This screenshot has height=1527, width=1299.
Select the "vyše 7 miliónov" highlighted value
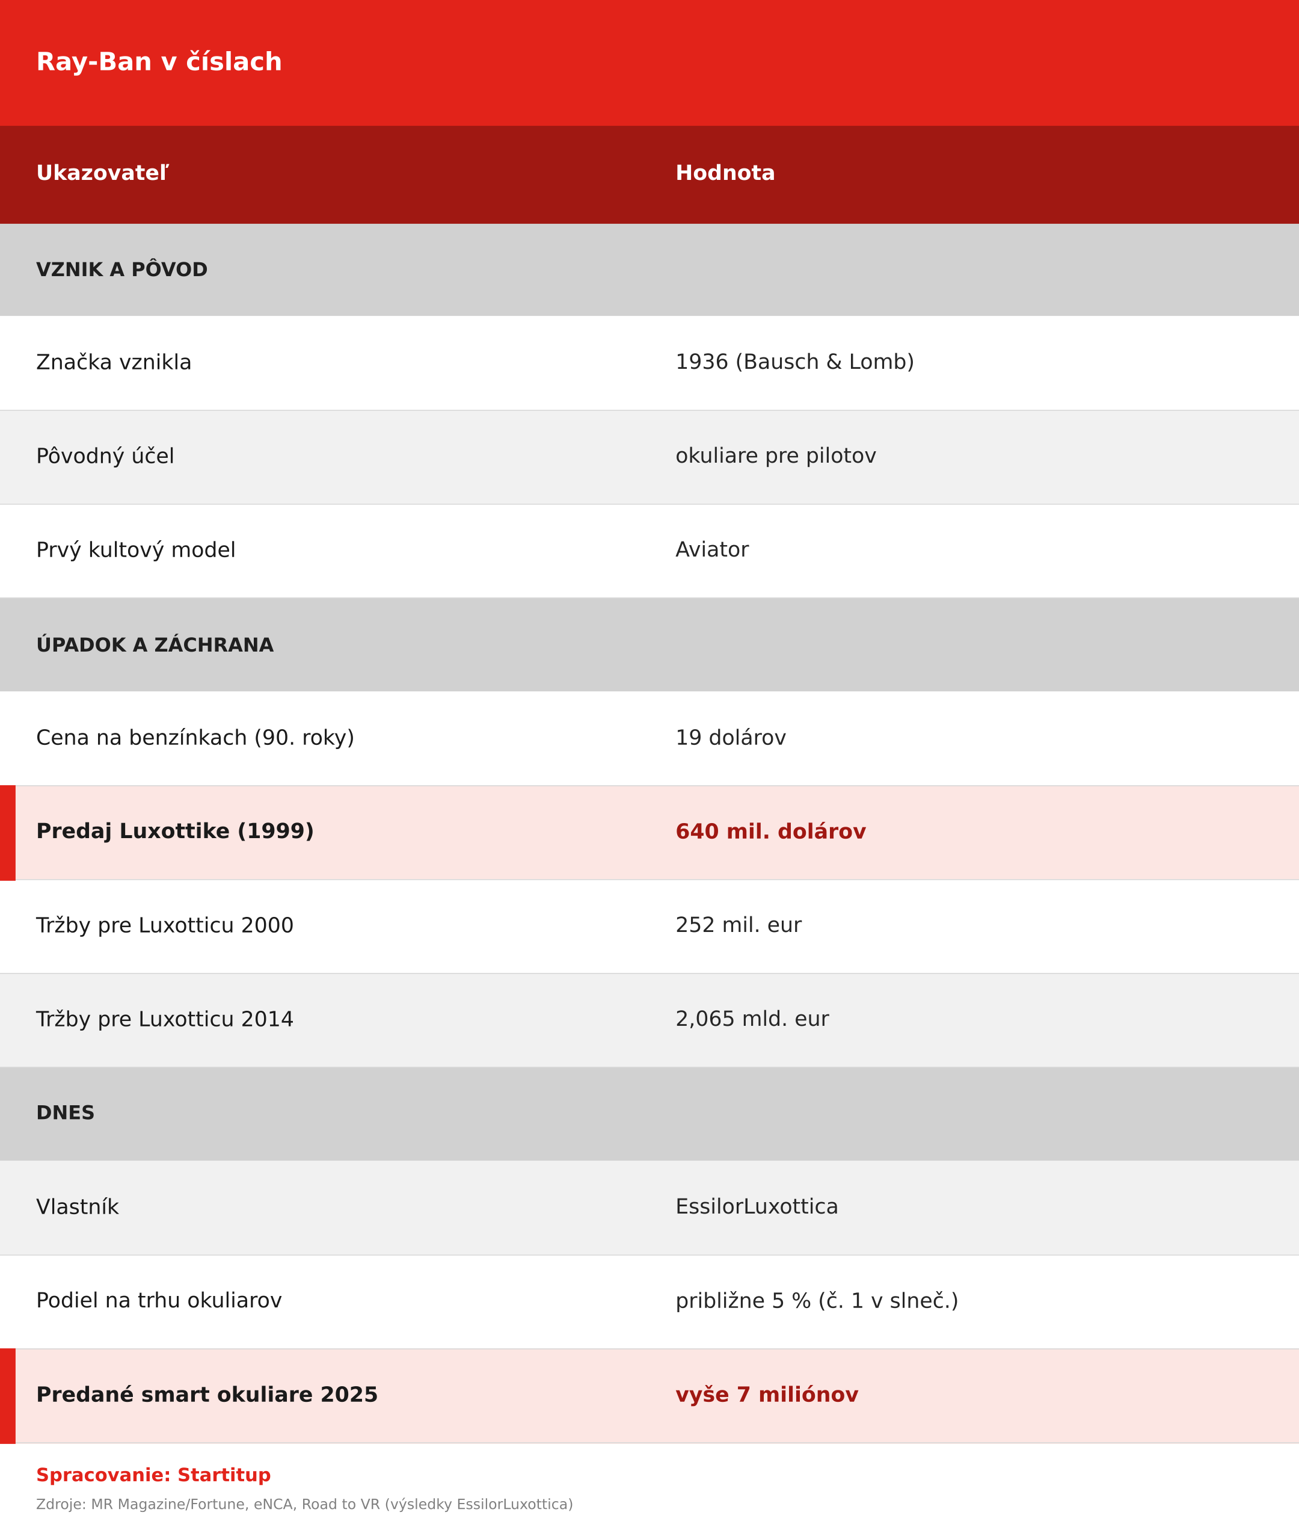coord(767,1396)
